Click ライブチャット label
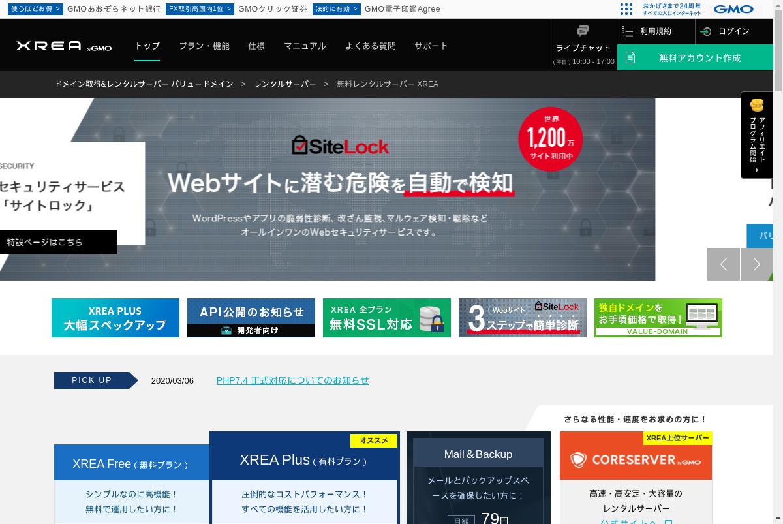 583,48
